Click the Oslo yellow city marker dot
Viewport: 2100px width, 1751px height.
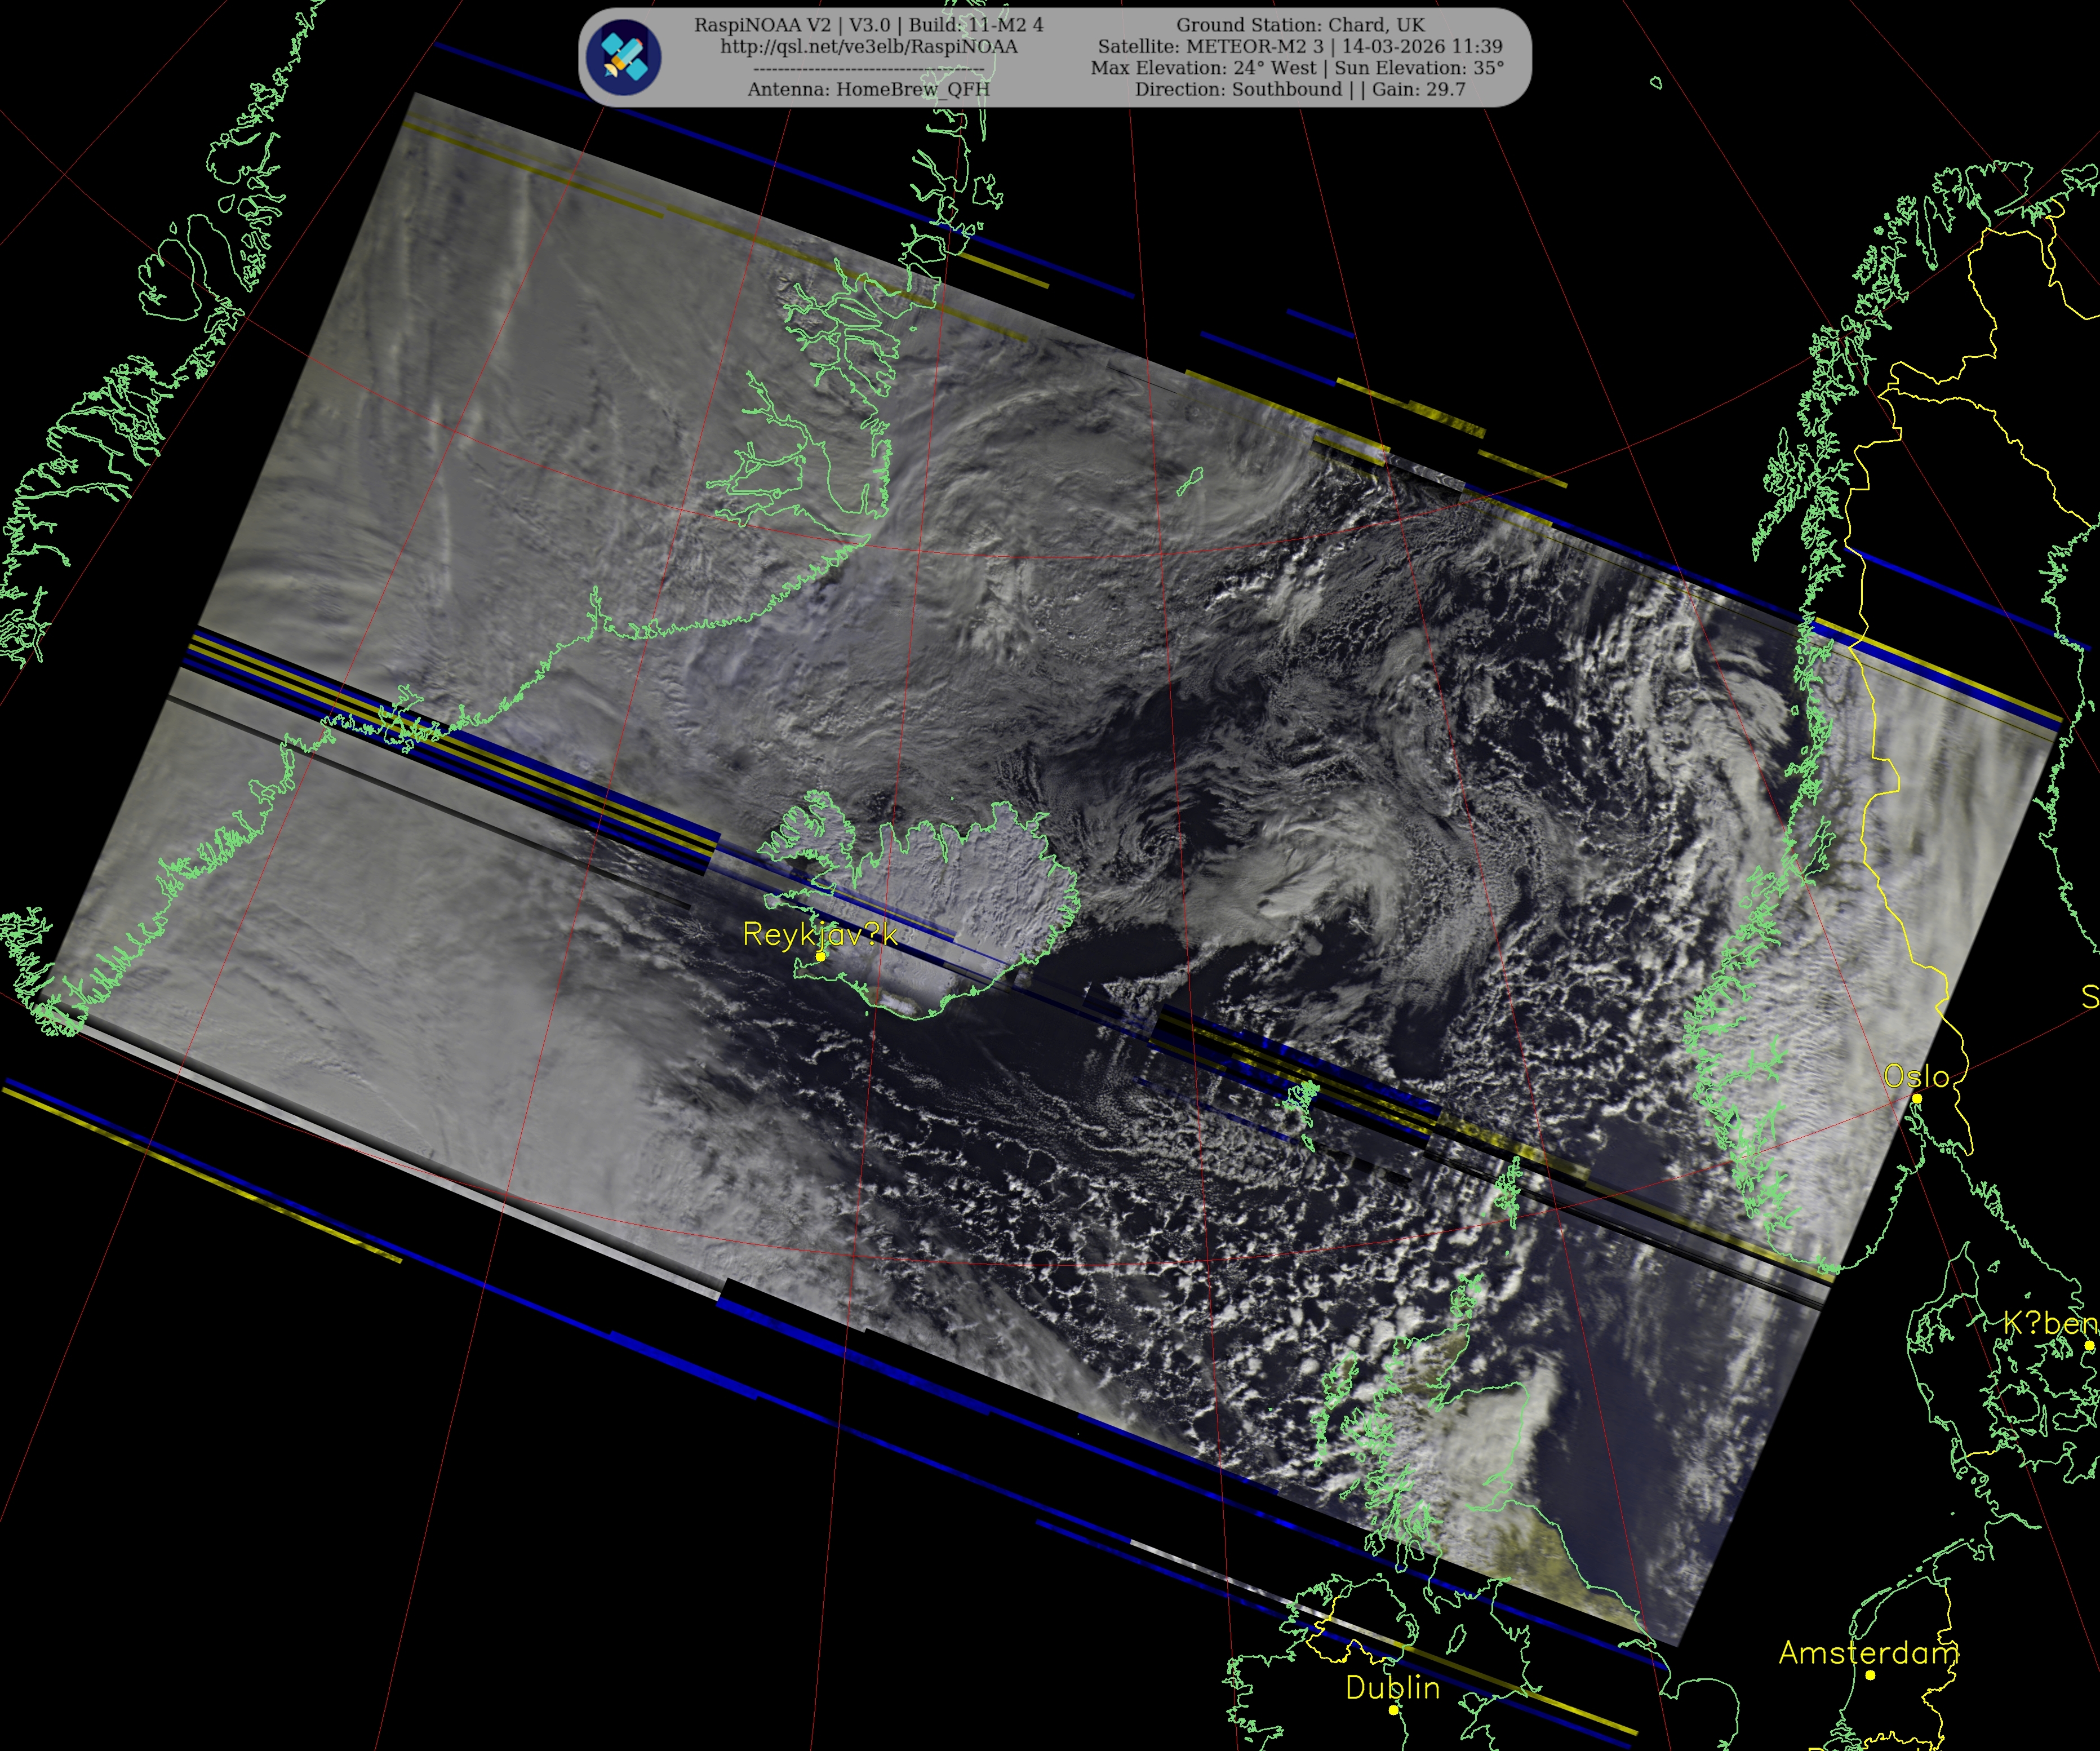(1917, 1098)
